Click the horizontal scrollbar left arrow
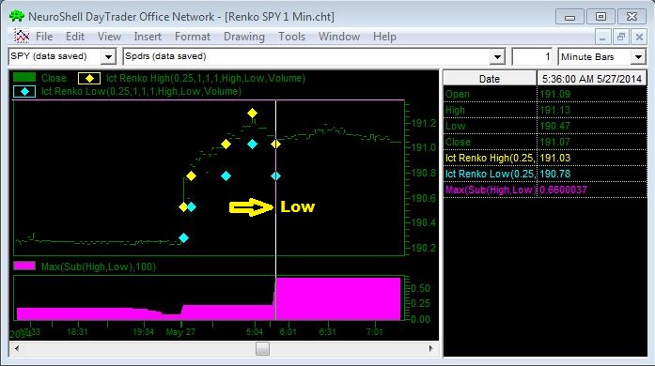This screenshot has height=366, width=655. 17,348
